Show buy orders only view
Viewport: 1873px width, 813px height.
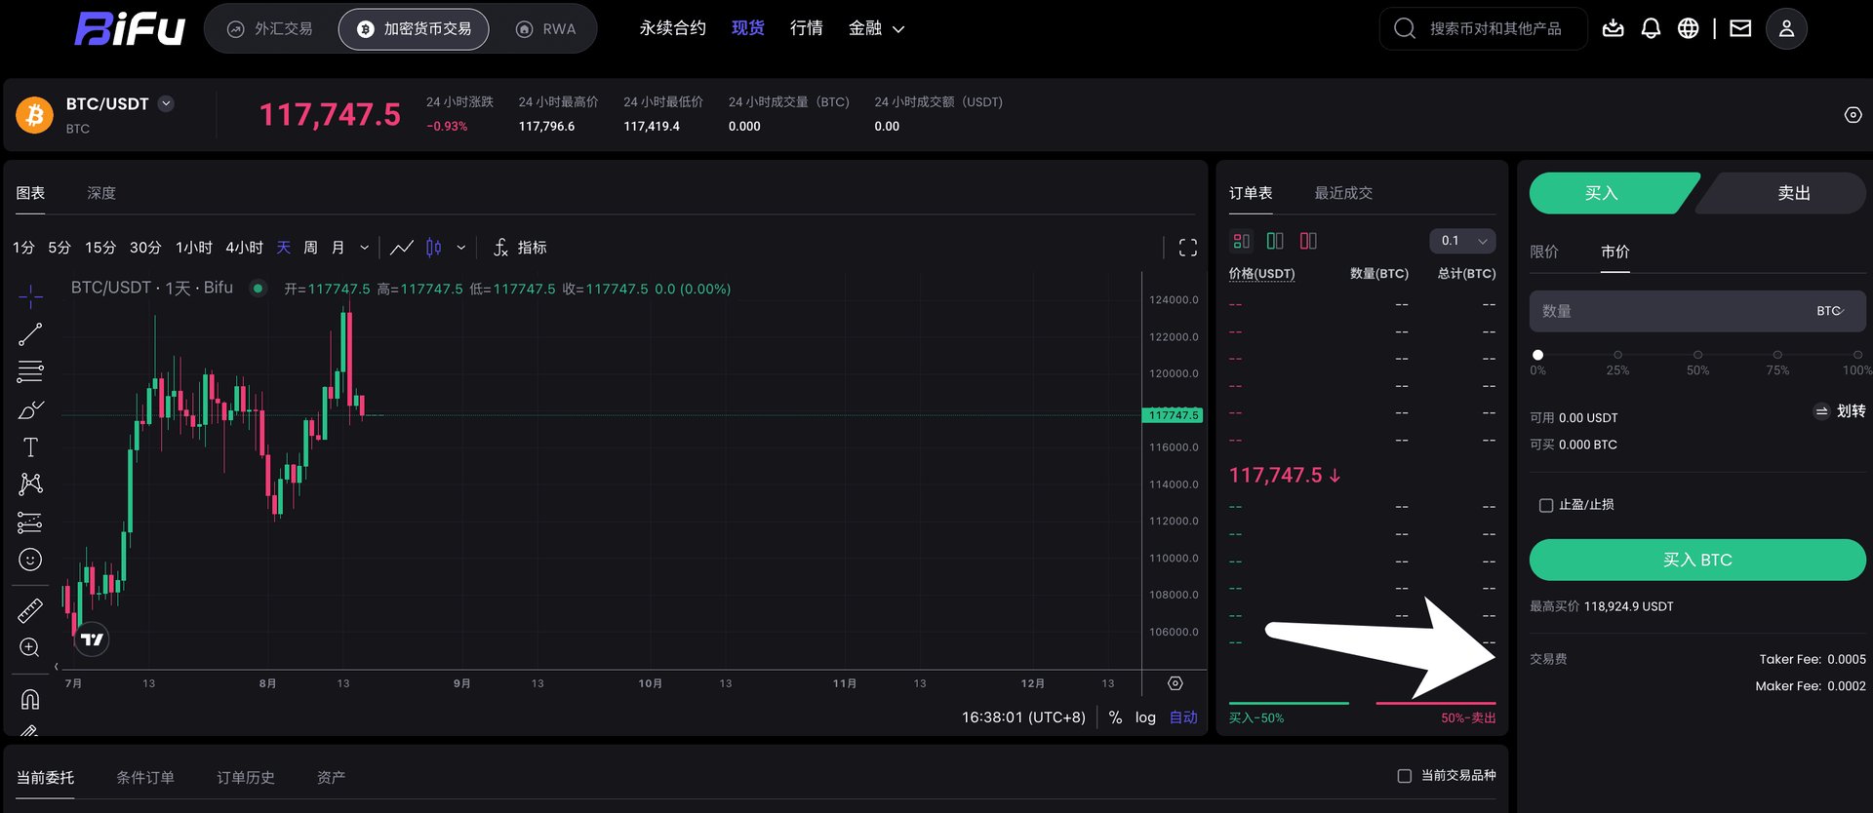click(x=1274, y=241)
